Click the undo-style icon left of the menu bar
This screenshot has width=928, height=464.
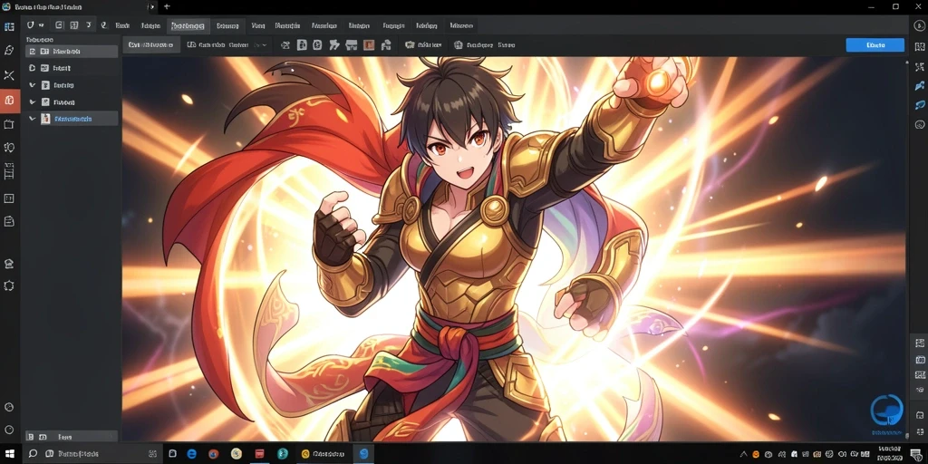(x=32, y=24)
